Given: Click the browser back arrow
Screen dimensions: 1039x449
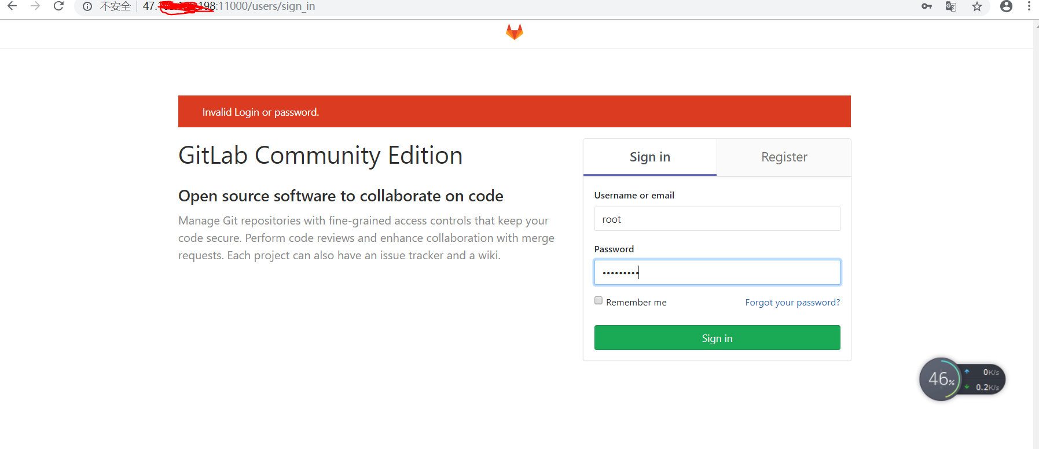Looking at the screenshot, I should pyautogui.click(x=12, y=6).
